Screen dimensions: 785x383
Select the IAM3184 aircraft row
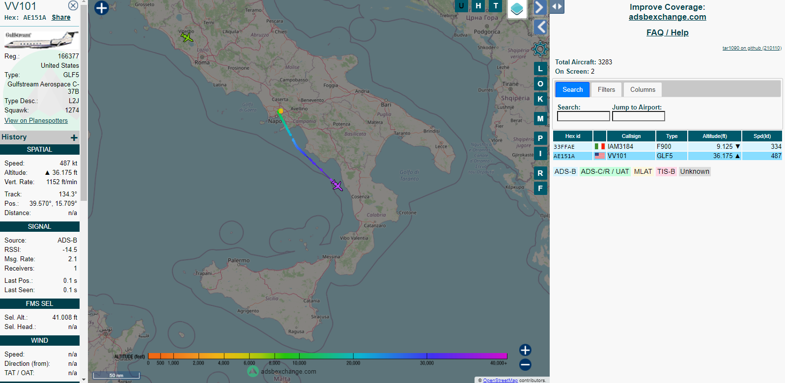click(x=667, y=146)
